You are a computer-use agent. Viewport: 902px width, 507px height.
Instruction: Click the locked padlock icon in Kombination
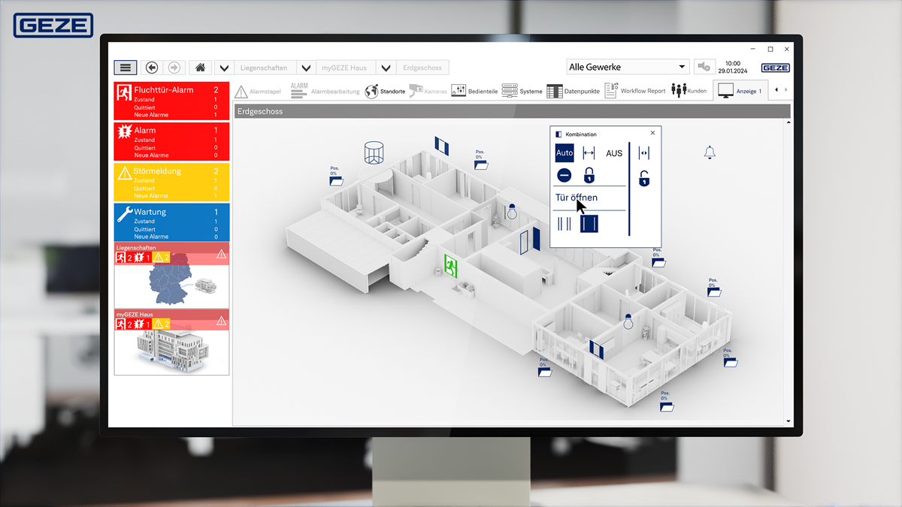(x=589, y=176)
